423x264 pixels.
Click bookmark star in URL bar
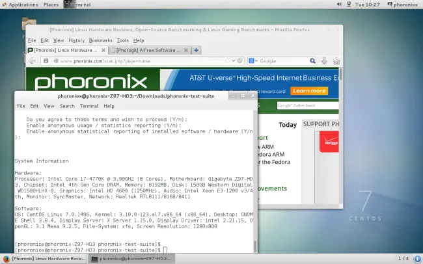click(x=227, y=61)
